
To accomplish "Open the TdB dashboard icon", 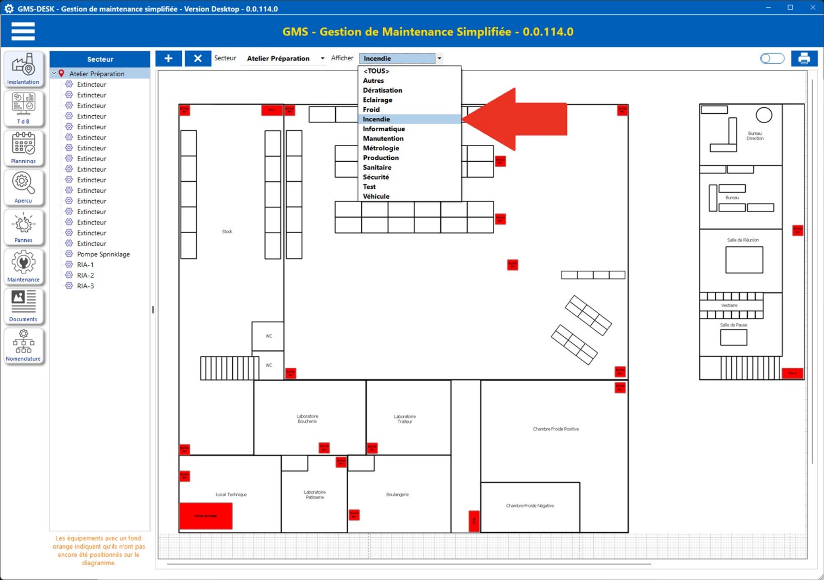I will coord(23,108).
